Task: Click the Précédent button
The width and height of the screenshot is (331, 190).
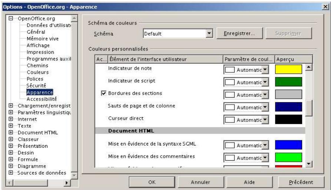Action: pyautogui.click(x=301, y=182)
